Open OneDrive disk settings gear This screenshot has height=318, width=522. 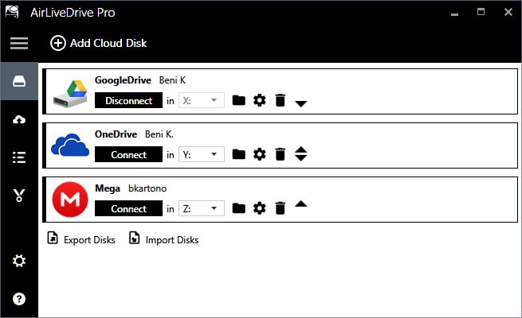click(x=259, y=154)
